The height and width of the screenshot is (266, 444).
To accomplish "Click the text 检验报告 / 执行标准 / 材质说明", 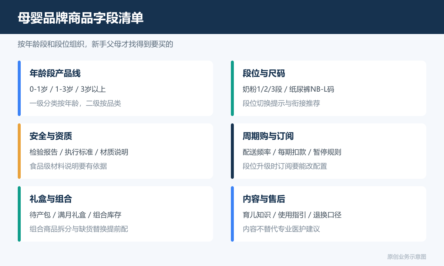I will click(x=79, y=152).
